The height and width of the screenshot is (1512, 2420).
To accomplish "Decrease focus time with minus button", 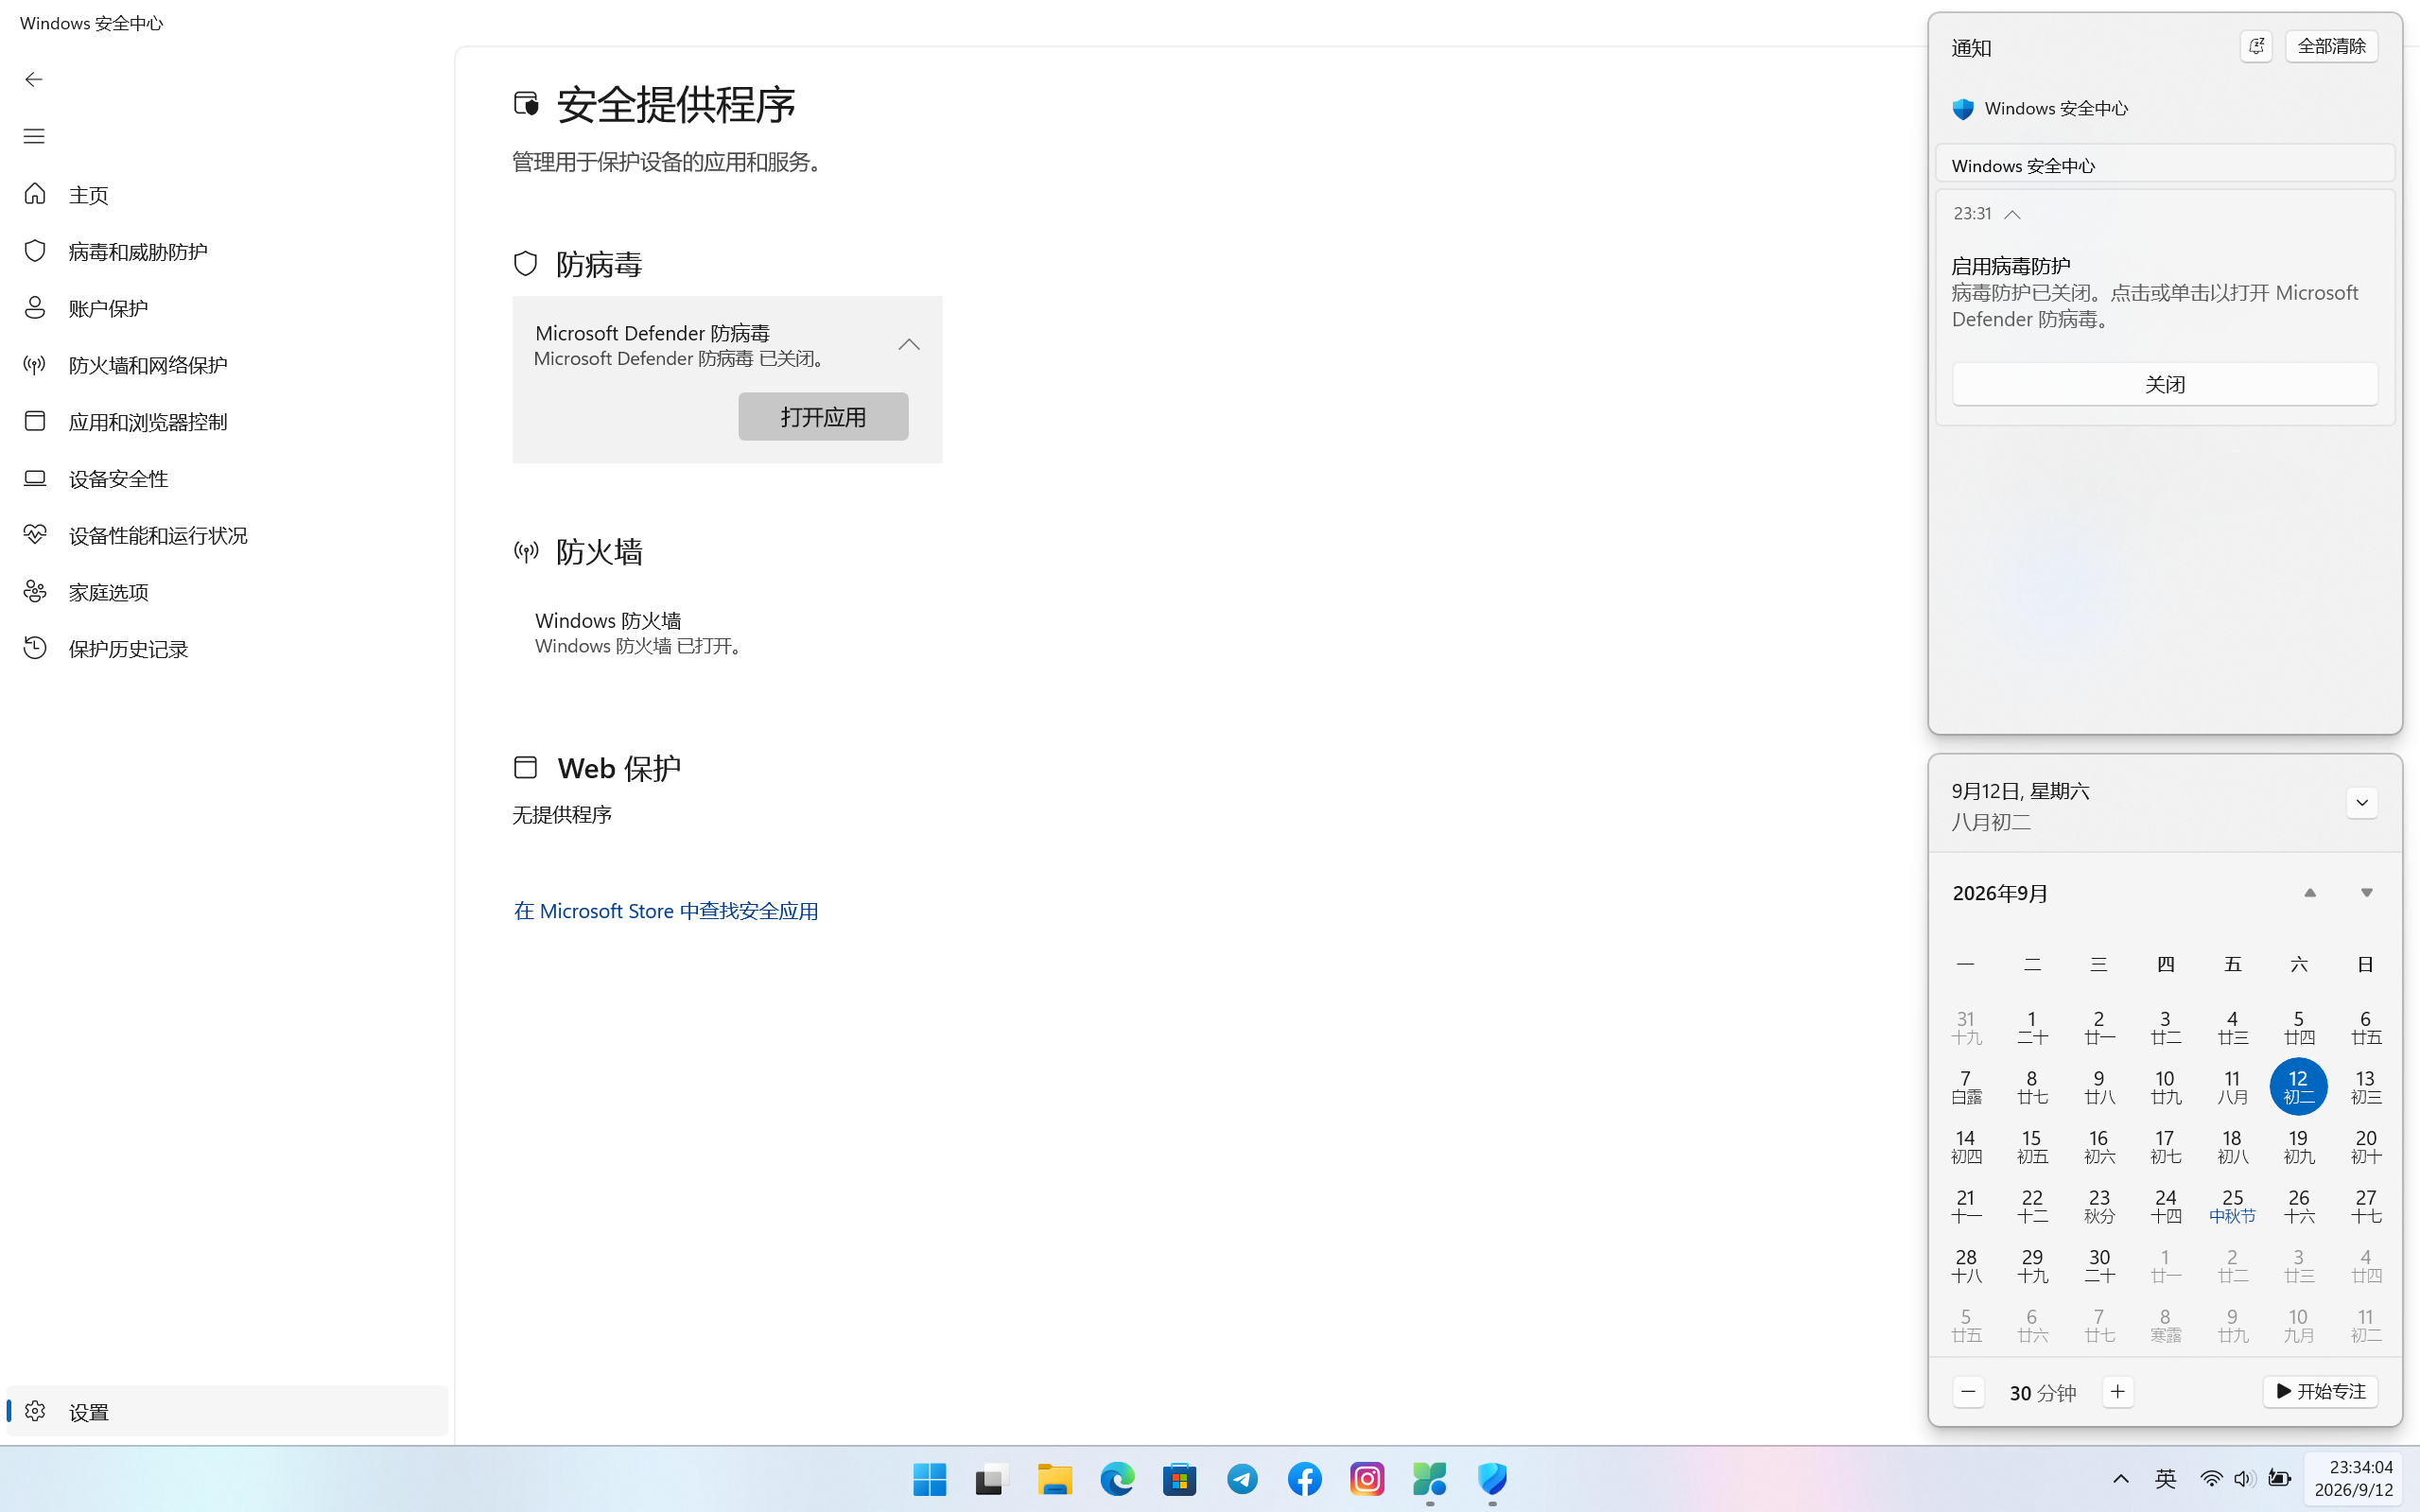I will [x=1968, y=1392].
